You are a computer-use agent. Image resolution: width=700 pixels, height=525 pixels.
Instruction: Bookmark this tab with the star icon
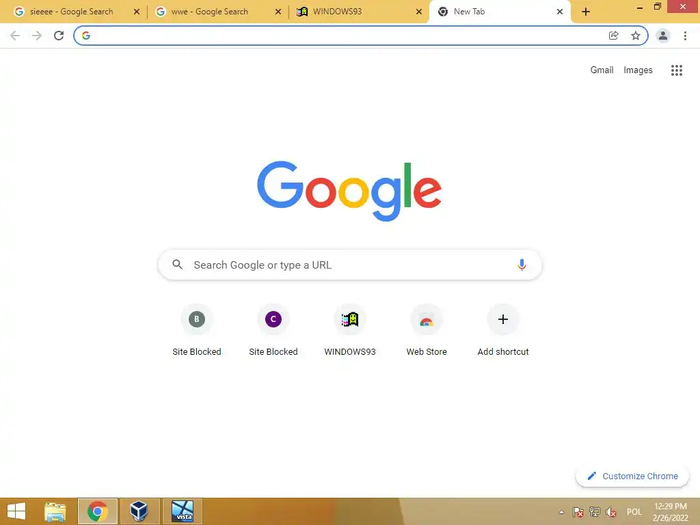pyautogui.click(x=636, y=36)
